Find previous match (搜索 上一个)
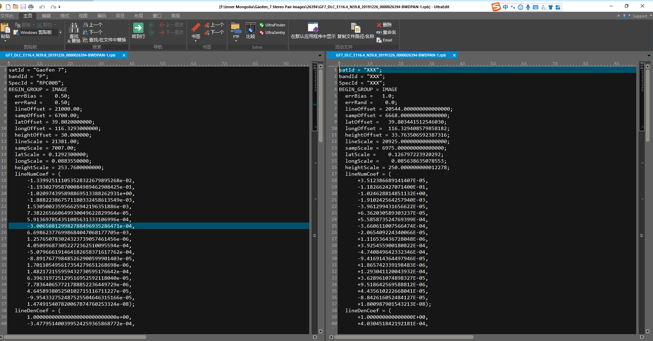 pyautogui.click(x=93, y=25)
